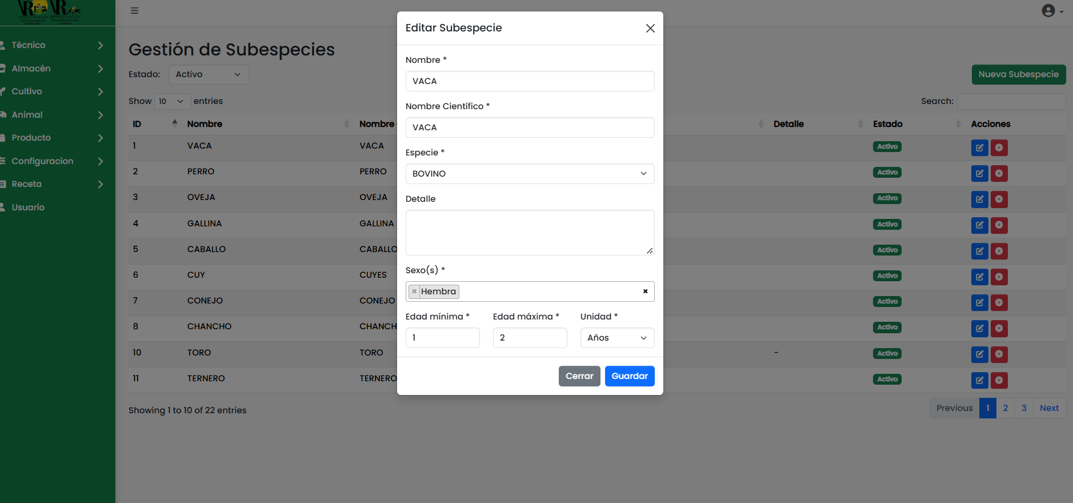Viewport: 1073px width, 503px height.
Task: Click the edit icon for CABALLO row
Action: [979, 251]
